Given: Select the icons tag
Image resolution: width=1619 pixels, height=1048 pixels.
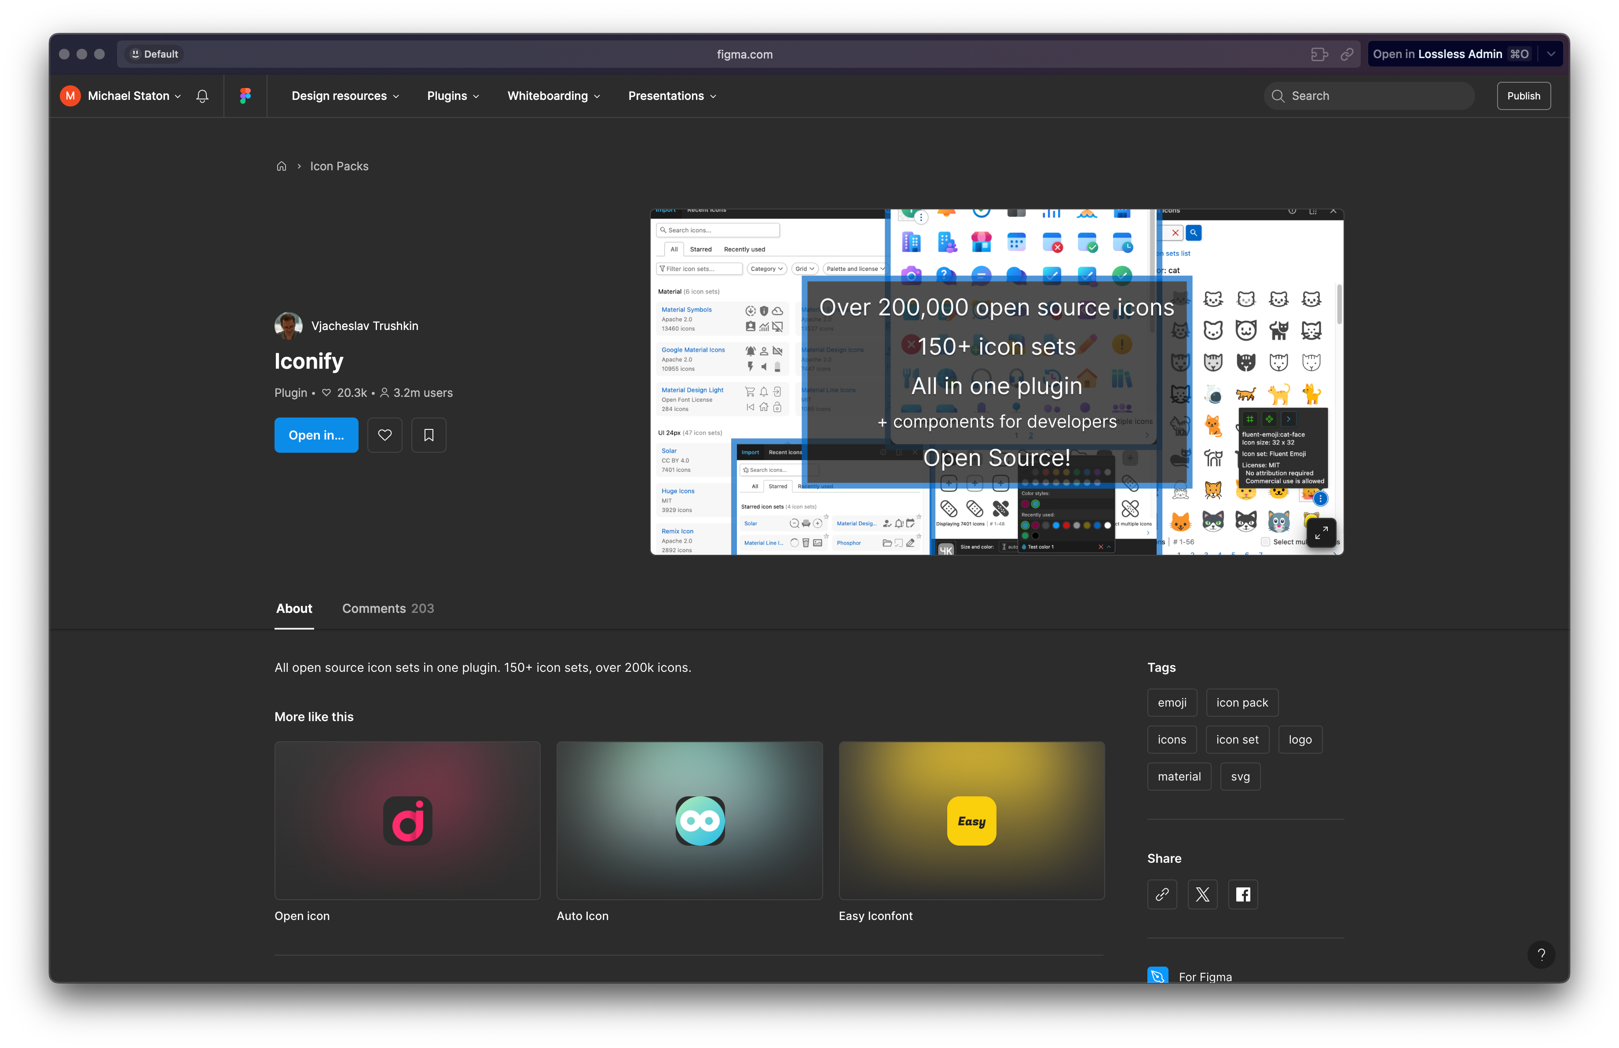Looking at the screenshot, I should pyautogui.click(x=1172, y=740).
